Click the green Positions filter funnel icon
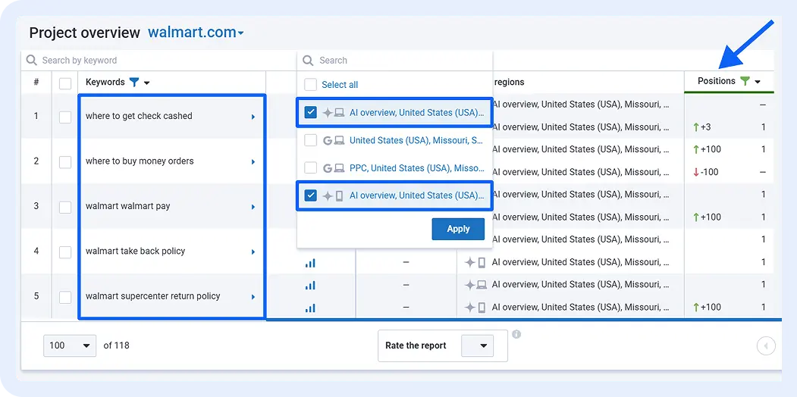797x397 pixels. pos(745,81)
